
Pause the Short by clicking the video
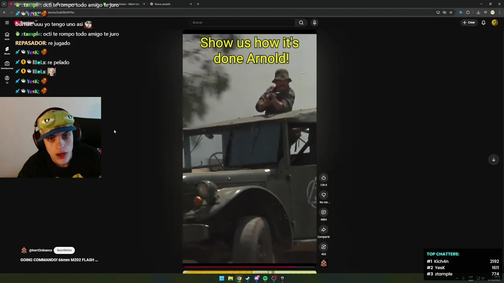pyautogui.click(x=250, y=149)
